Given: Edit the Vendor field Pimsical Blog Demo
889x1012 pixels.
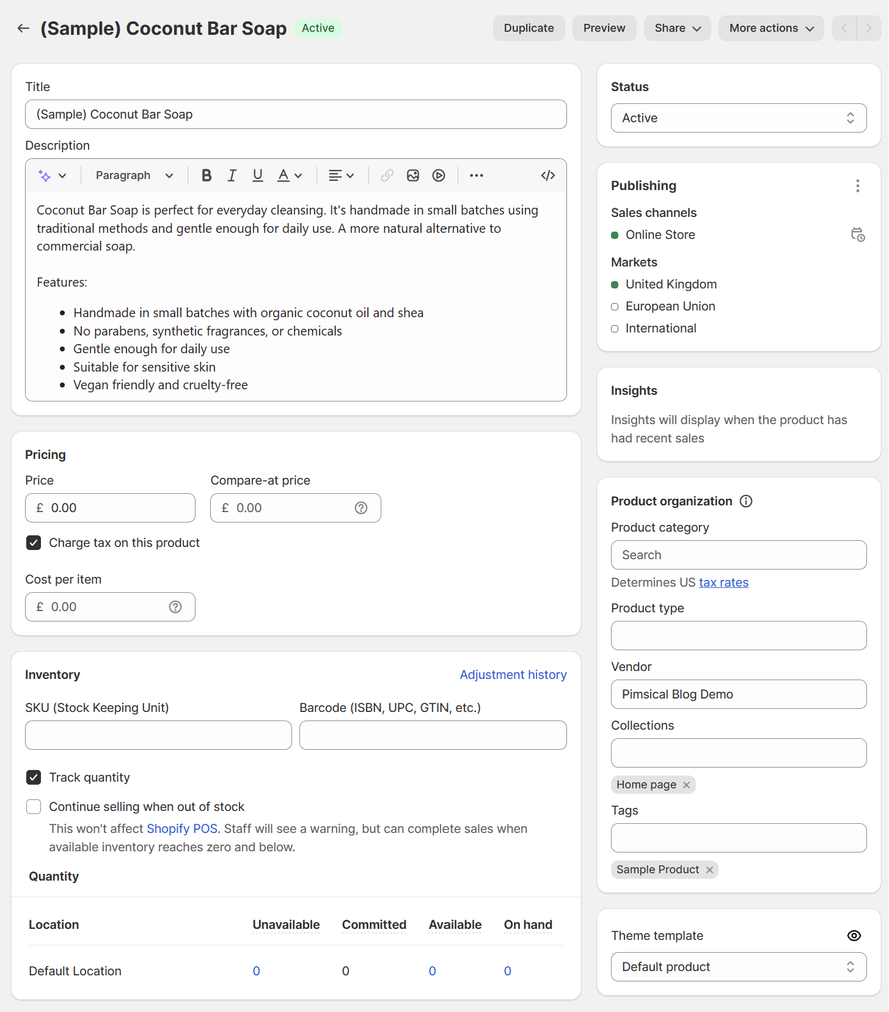Looking at the screenshot, I should click(739, 694).
